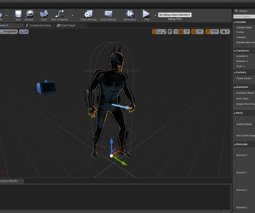The height and width of the screenshot is (213, 255).
Task: Open the Play options dropdown arrow
Action: [155, 15]
